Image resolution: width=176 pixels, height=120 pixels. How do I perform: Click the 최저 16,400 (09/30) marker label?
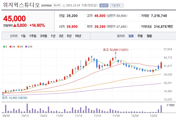coord(15,98)
